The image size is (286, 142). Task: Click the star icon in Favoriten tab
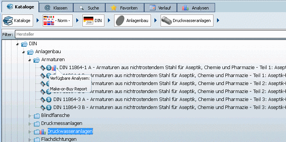114,8
